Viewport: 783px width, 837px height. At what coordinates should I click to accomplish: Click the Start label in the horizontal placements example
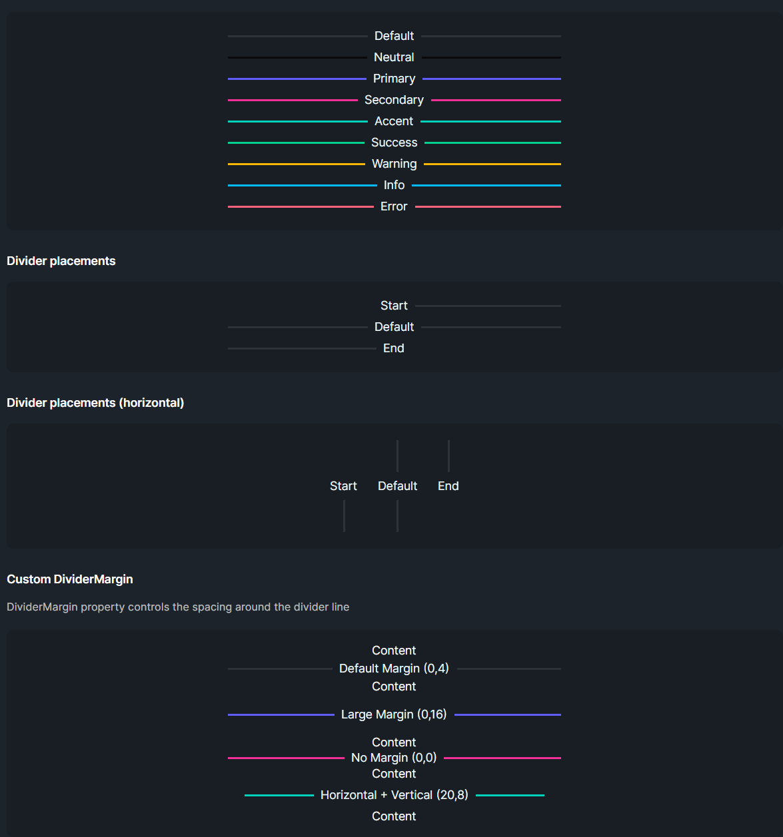(344, 486)
